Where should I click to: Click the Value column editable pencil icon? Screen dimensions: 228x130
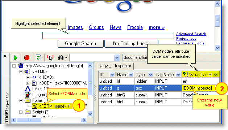pos(186,74)
